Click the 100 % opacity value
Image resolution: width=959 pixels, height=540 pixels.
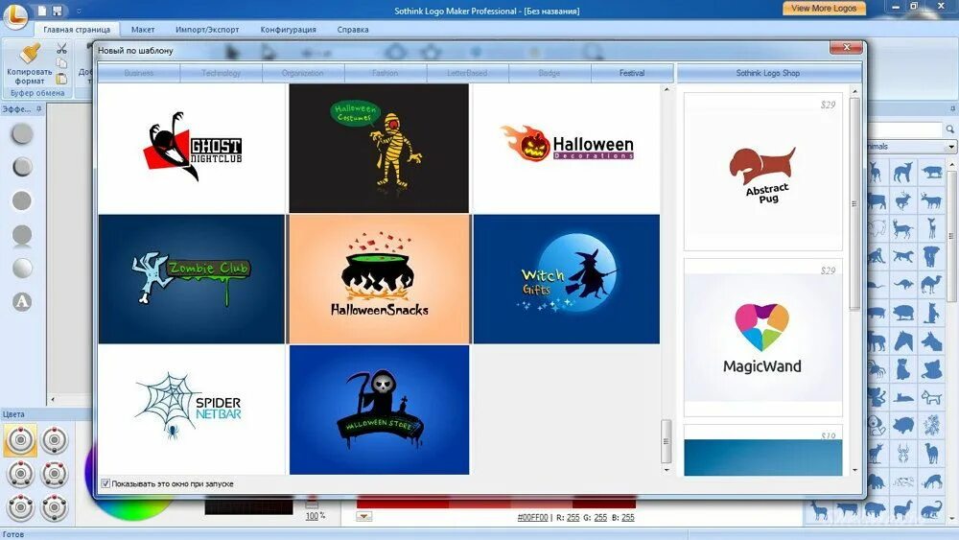tap(315, 516)
